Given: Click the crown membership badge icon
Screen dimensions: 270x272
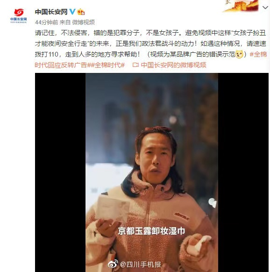Looking at the screenshot, I should (x=81, y=12).
